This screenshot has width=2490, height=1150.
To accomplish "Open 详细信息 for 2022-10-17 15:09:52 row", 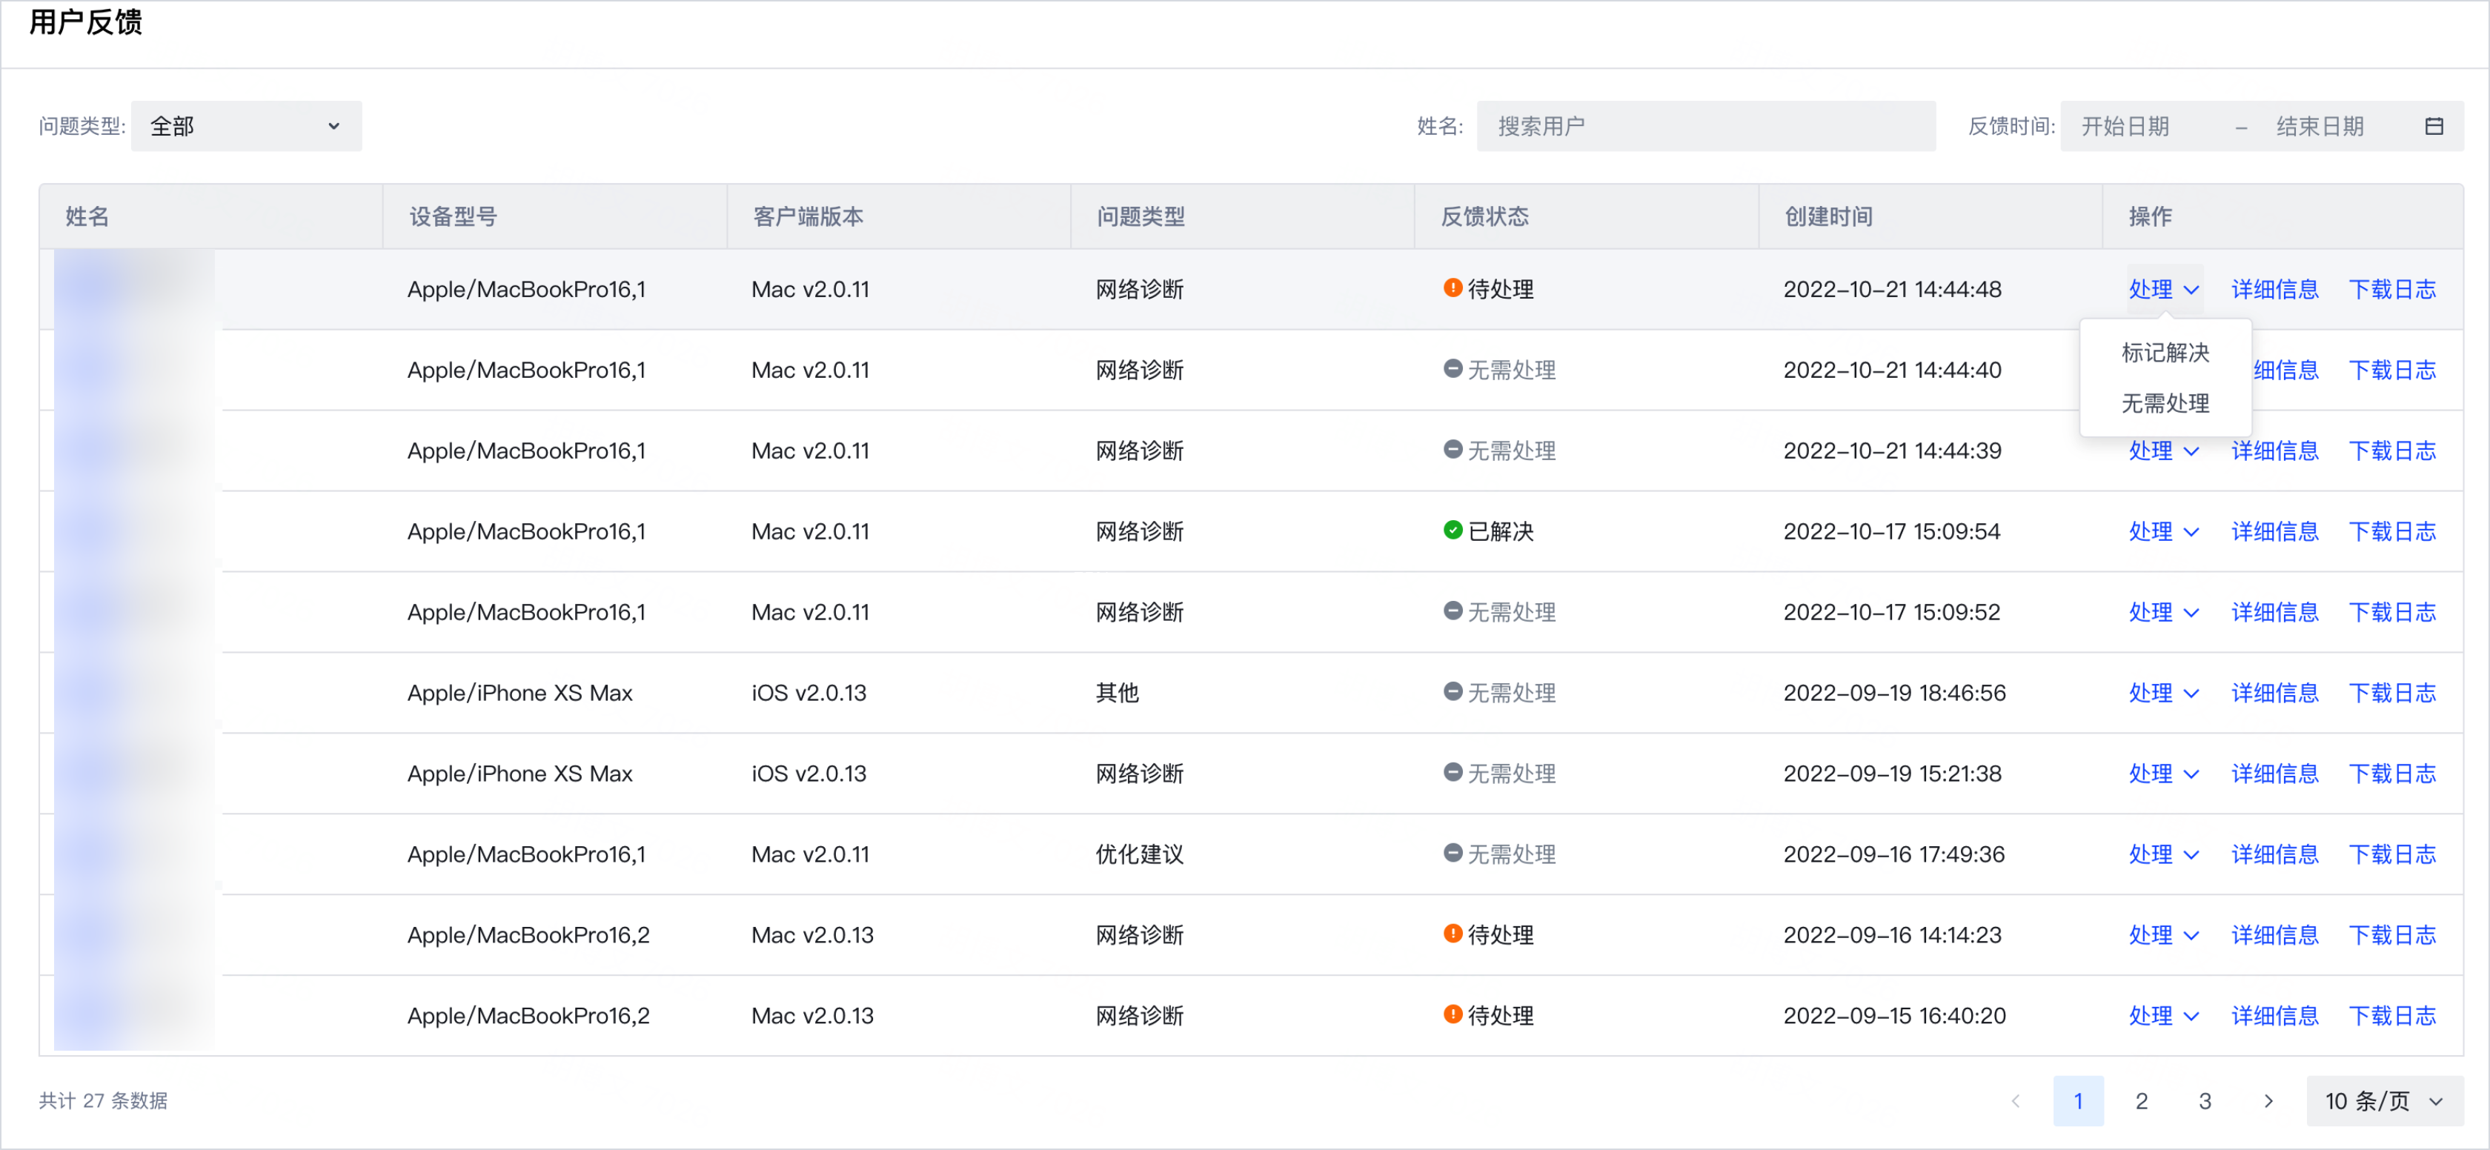I will click(2274, 612).
